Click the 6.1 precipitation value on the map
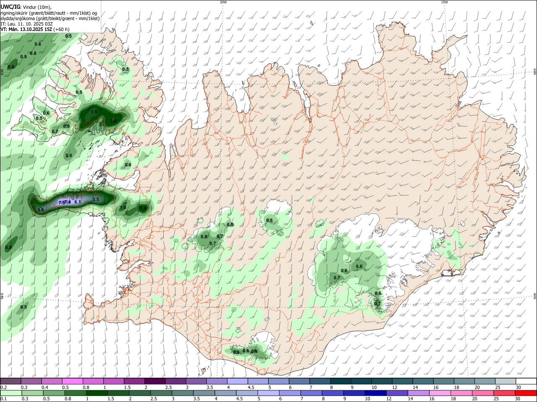Image resolution: width=537 pixels, height=402 pixels. coord(77,202)
